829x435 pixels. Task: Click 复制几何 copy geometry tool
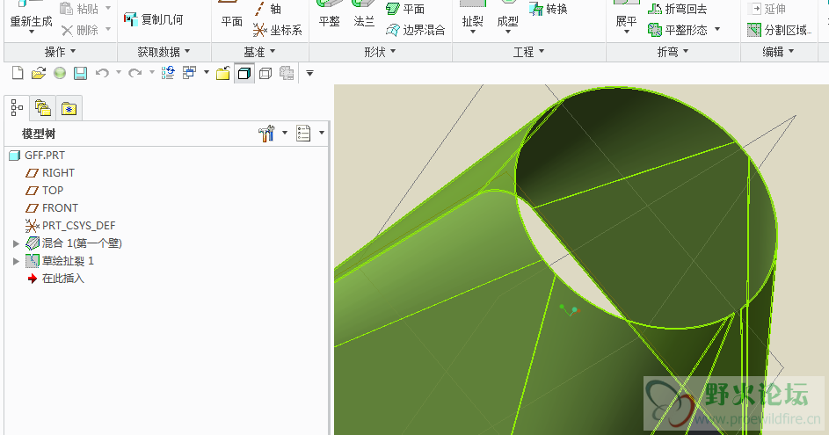click(153, 19)
